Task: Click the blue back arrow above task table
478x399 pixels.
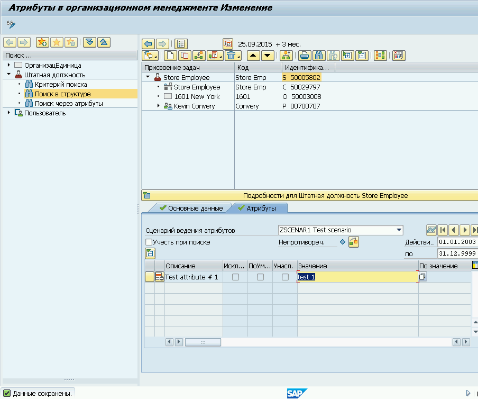Action: 148,44
